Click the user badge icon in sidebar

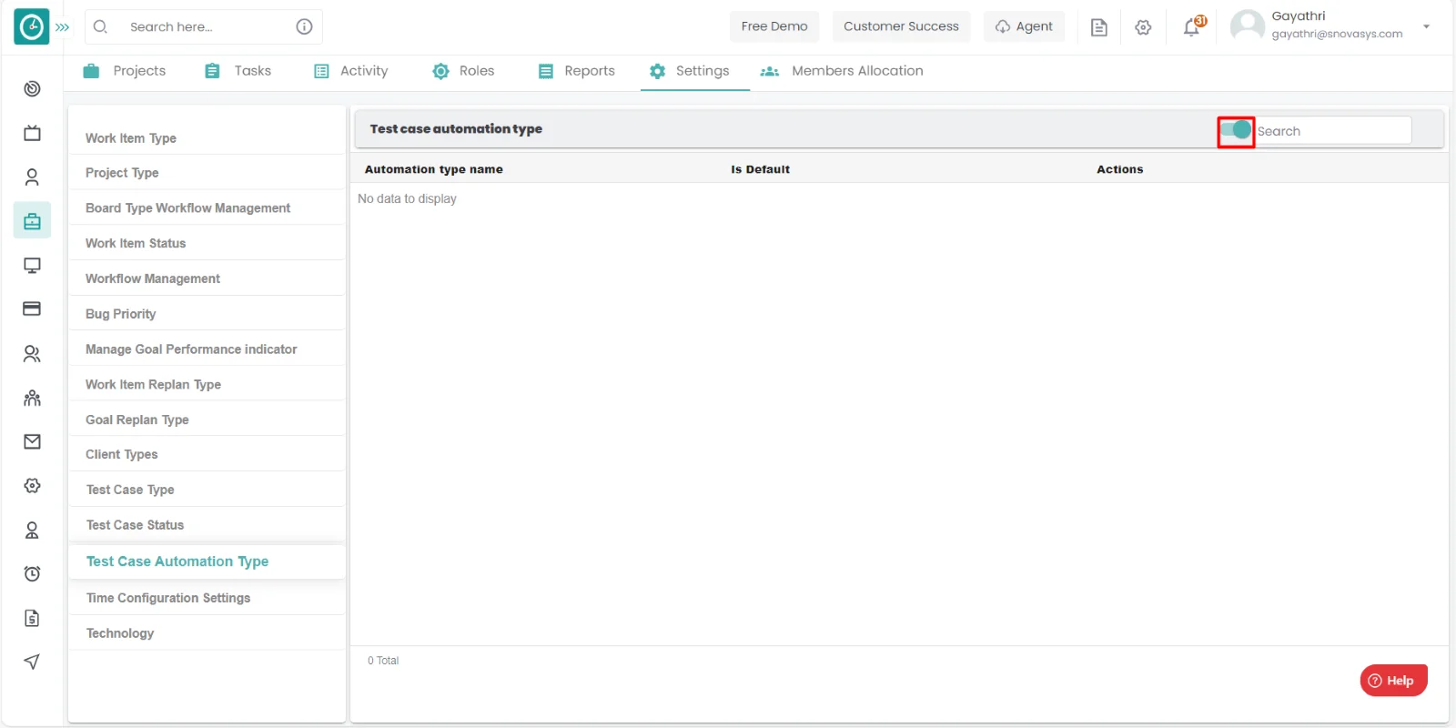[32, 530]
